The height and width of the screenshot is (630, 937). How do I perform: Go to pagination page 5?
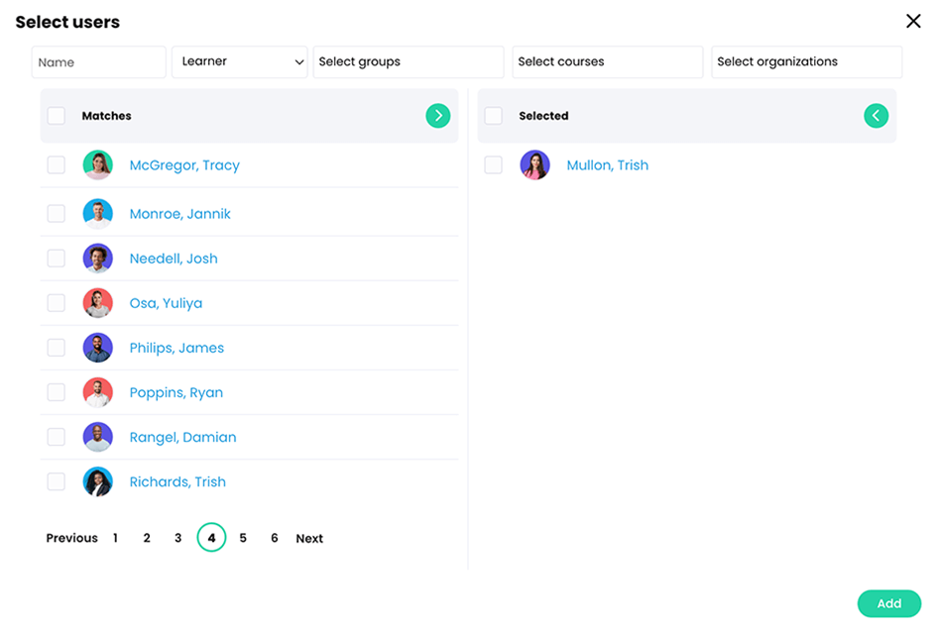243,538
